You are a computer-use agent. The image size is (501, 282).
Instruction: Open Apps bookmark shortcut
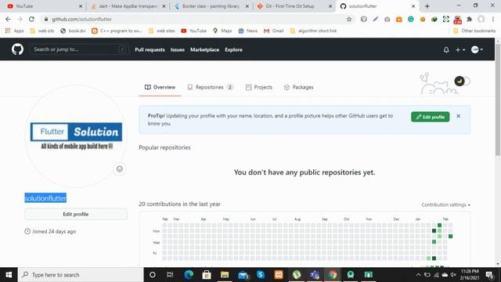(15, 31)
